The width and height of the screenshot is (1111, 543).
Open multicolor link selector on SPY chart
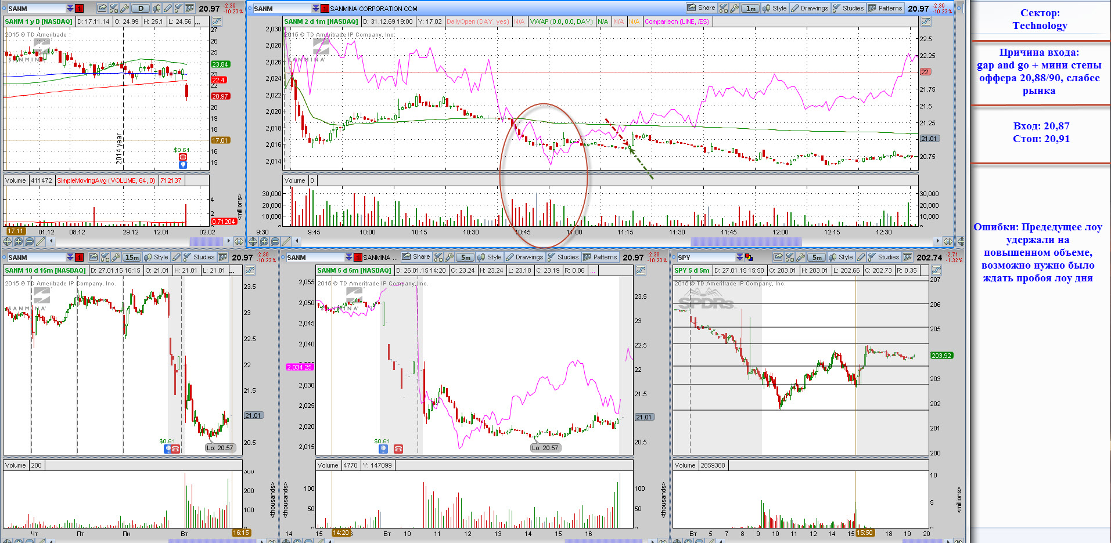(749, 257)
